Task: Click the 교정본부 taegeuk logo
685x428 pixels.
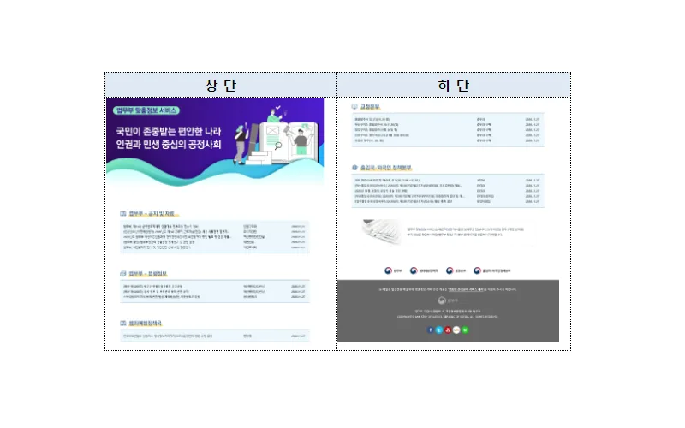Action: click(x=449, y=270)
